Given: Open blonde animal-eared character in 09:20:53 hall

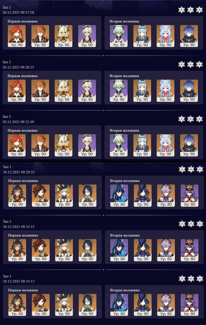Looking at the screenshot, I should (63, 91).
